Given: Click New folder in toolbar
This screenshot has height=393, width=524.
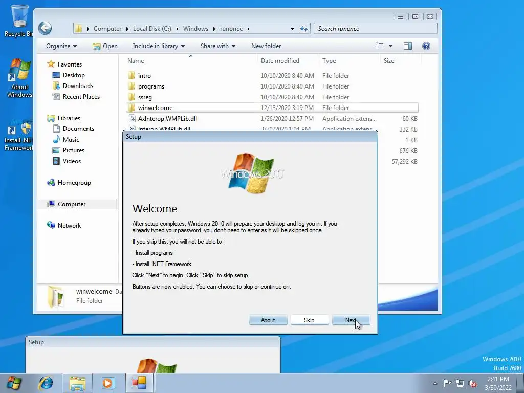Looking at the screenshot, I should tap(266, 46).
